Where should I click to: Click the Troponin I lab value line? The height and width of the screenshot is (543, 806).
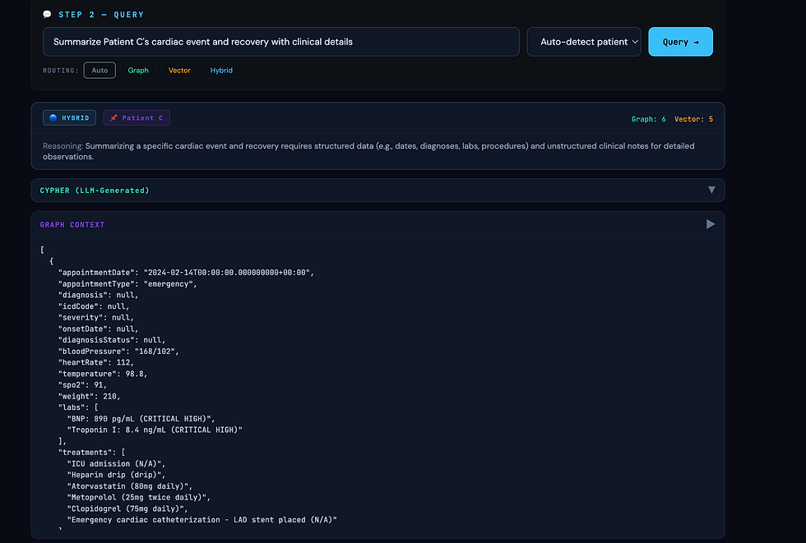(155, 430)
